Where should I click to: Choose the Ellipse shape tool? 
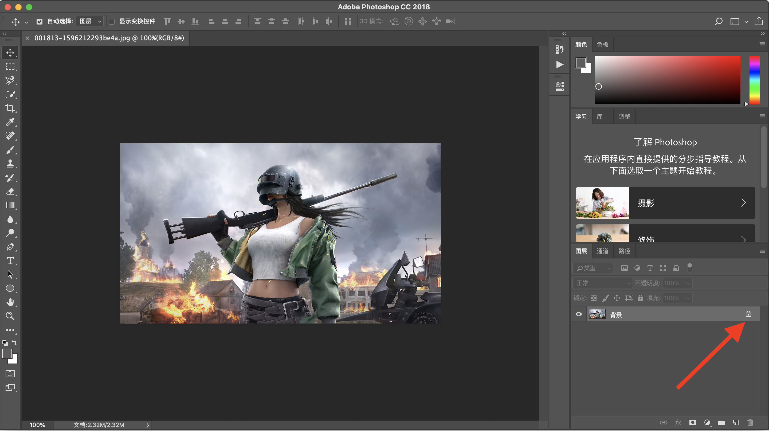click(x=10, y=288)
